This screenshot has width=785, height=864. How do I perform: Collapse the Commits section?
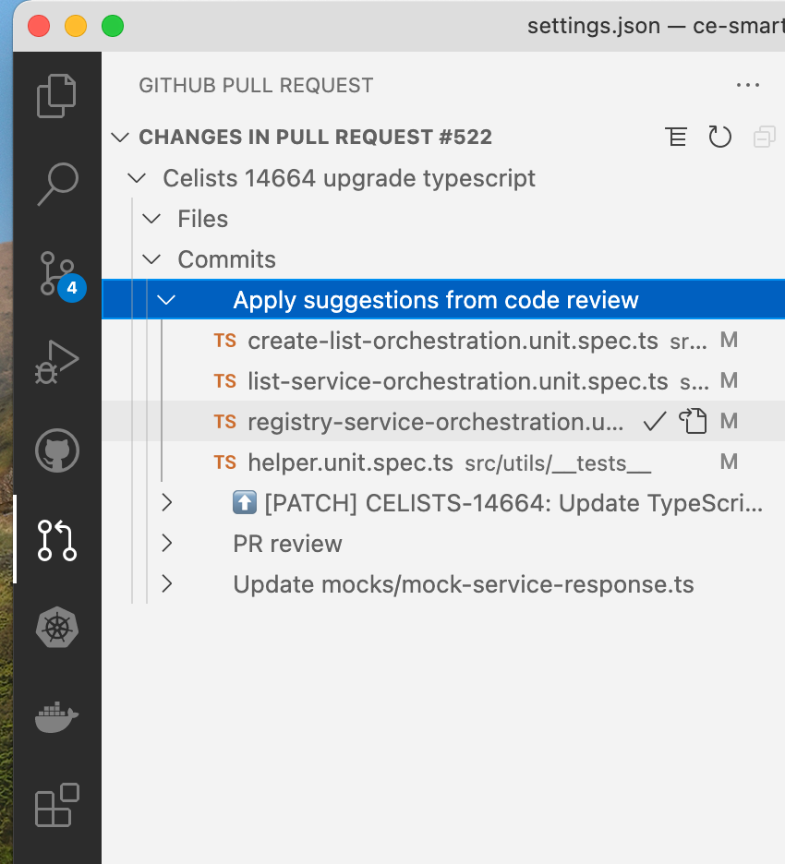point(151,259)
